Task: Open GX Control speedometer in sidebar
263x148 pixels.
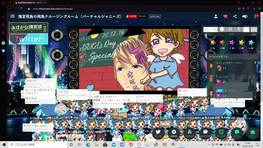Action: 3,17
